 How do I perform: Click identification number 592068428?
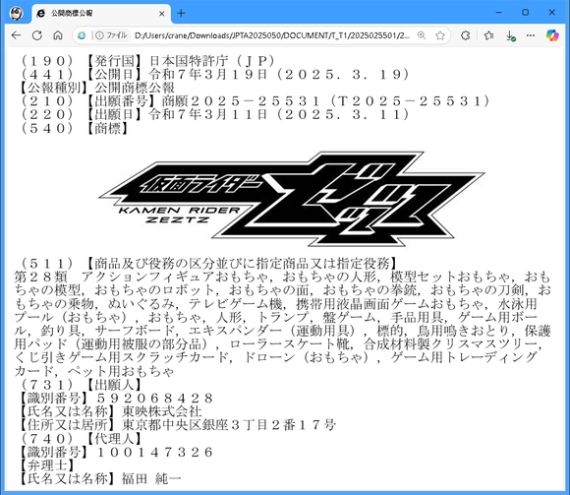(155, 398)
